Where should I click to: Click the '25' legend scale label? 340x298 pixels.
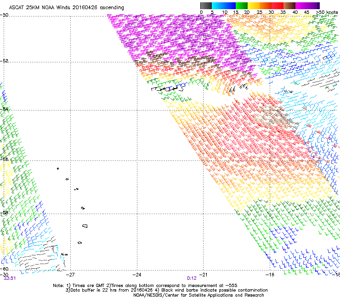tap(259, 12)
